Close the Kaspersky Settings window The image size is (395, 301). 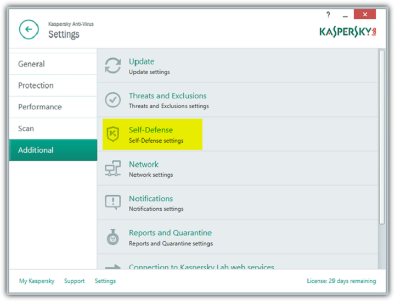click(364, 14)
